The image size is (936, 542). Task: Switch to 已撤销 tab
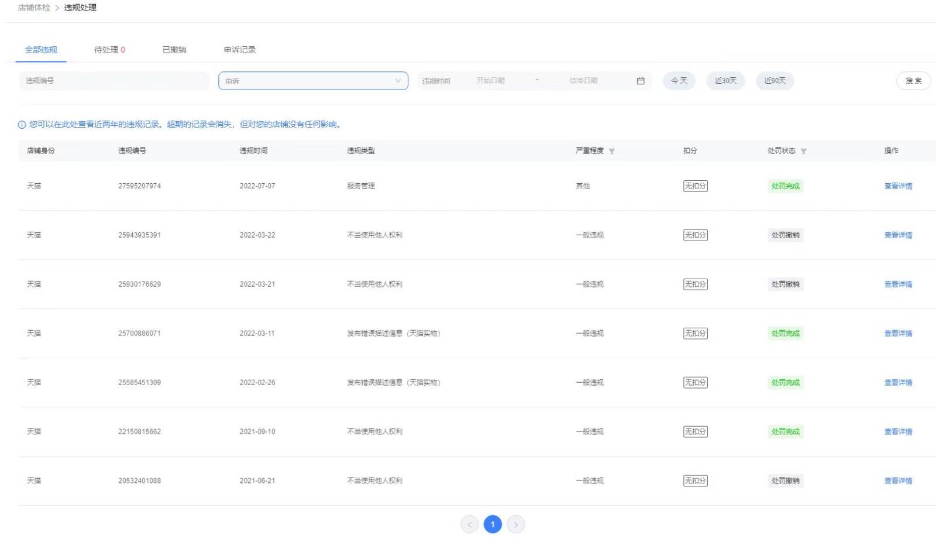tap(174, 50)
